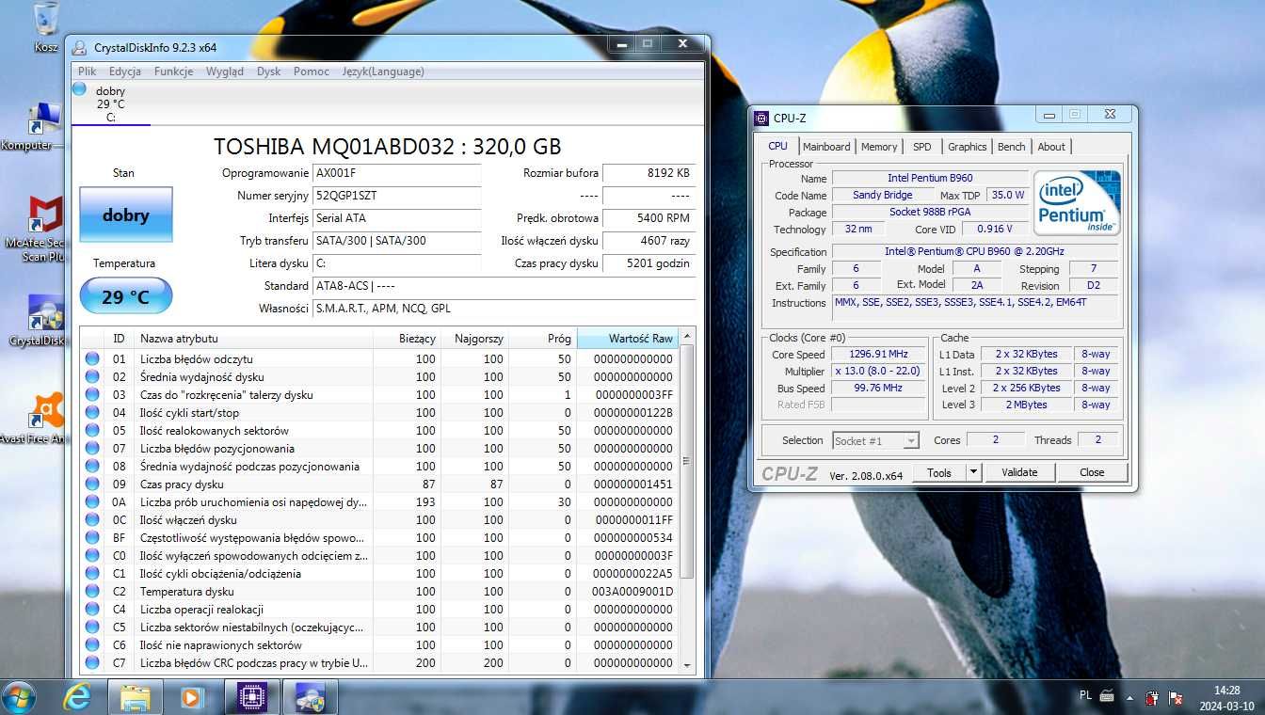Click the status icon for attribute C2
Image resolution: width=1265 pixels, height=715 pixels.
tap(91, 591)
